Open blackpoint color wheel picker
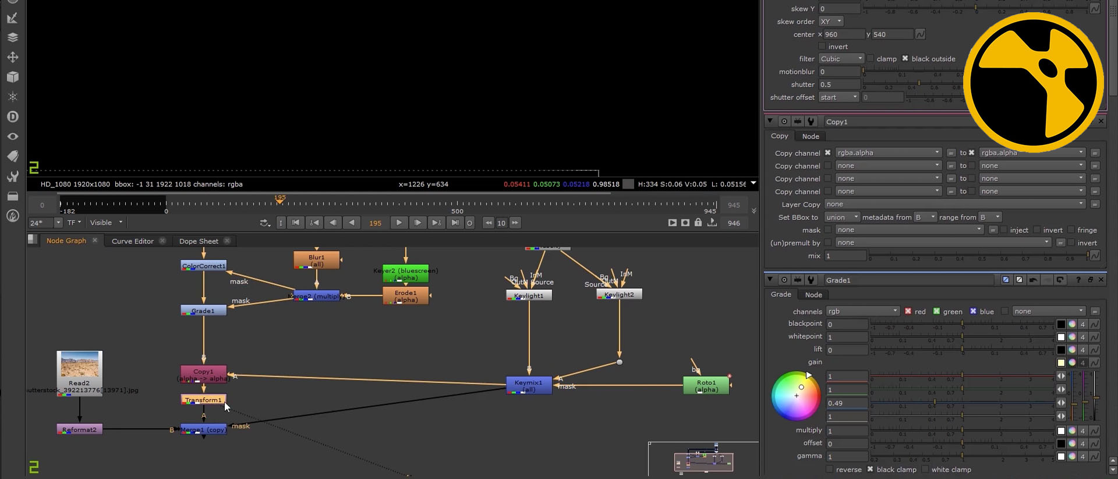 [1072, 324]
